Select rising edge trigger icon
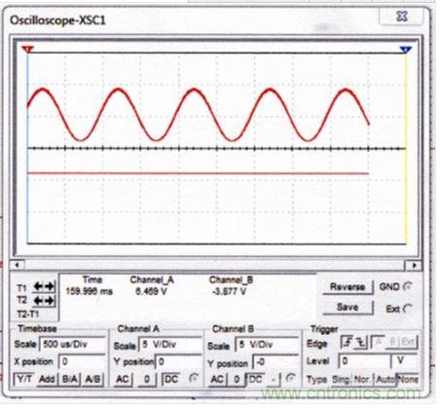 348,343
